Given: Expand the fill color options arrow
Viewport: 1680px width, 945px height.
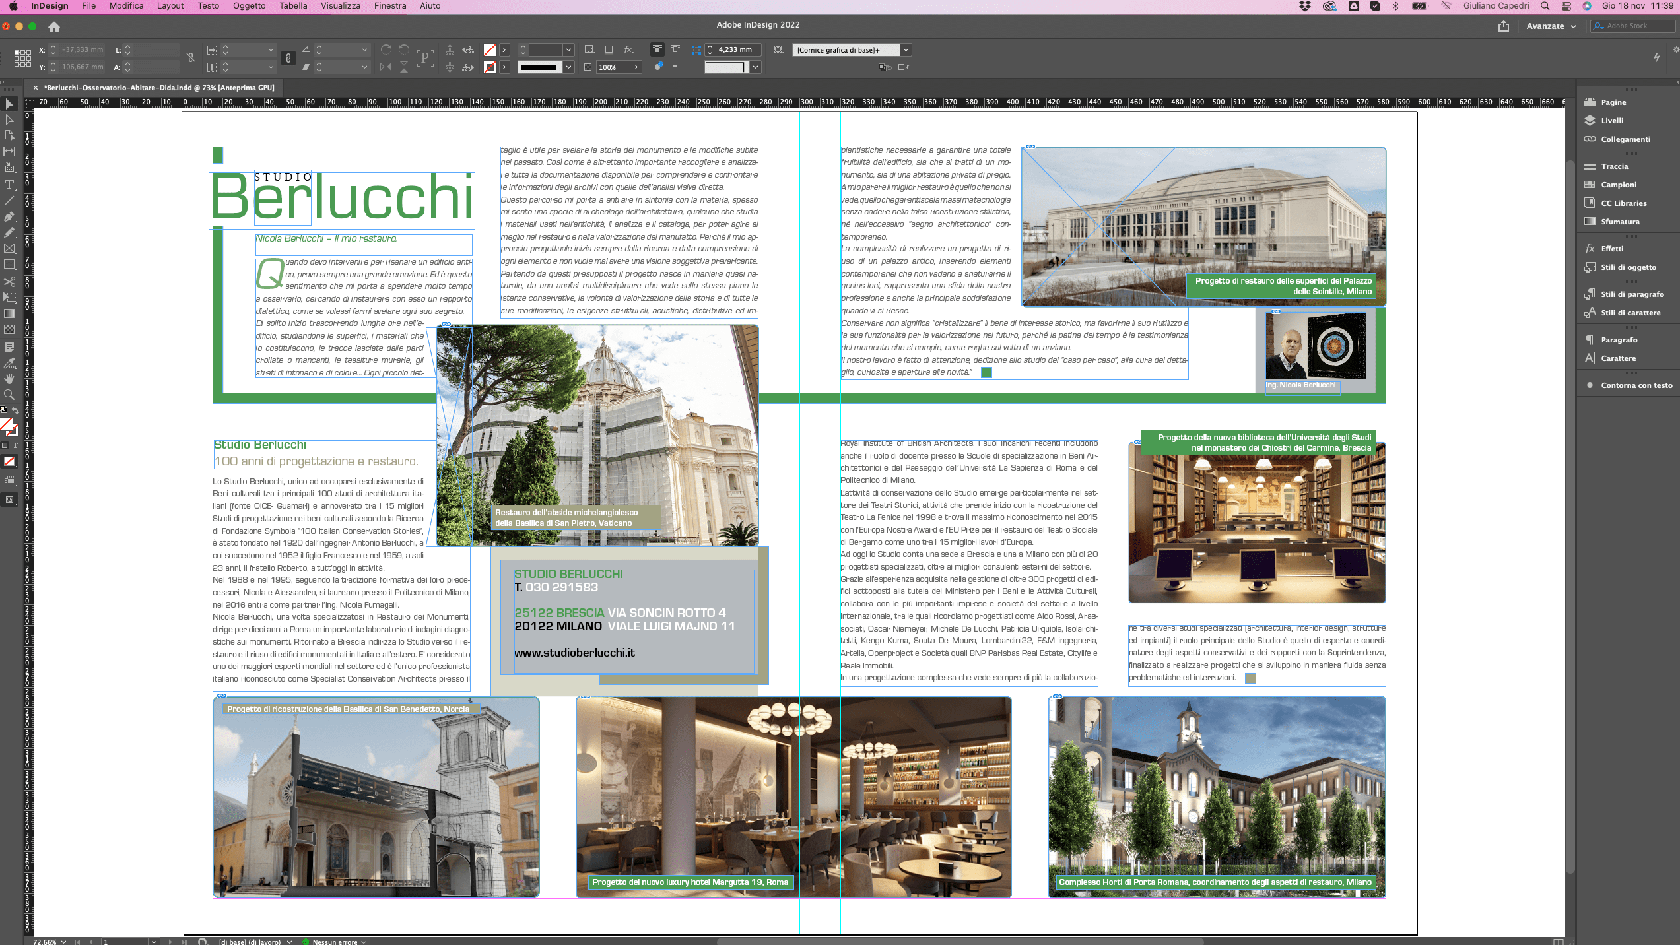Looking at the screenshot, I should 504,49.
